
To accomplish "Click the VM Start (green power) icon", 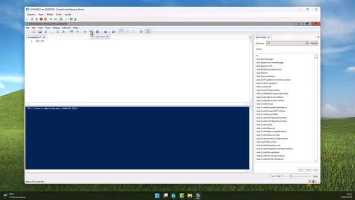I will (32, 19).
